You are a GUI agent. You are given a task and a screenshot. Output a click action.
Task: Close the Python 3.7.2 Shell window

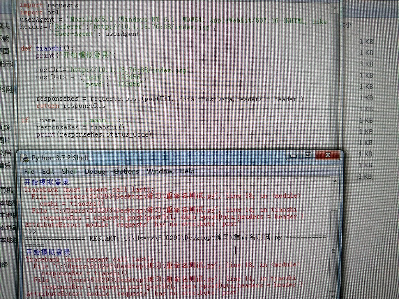tap(327, 155)
